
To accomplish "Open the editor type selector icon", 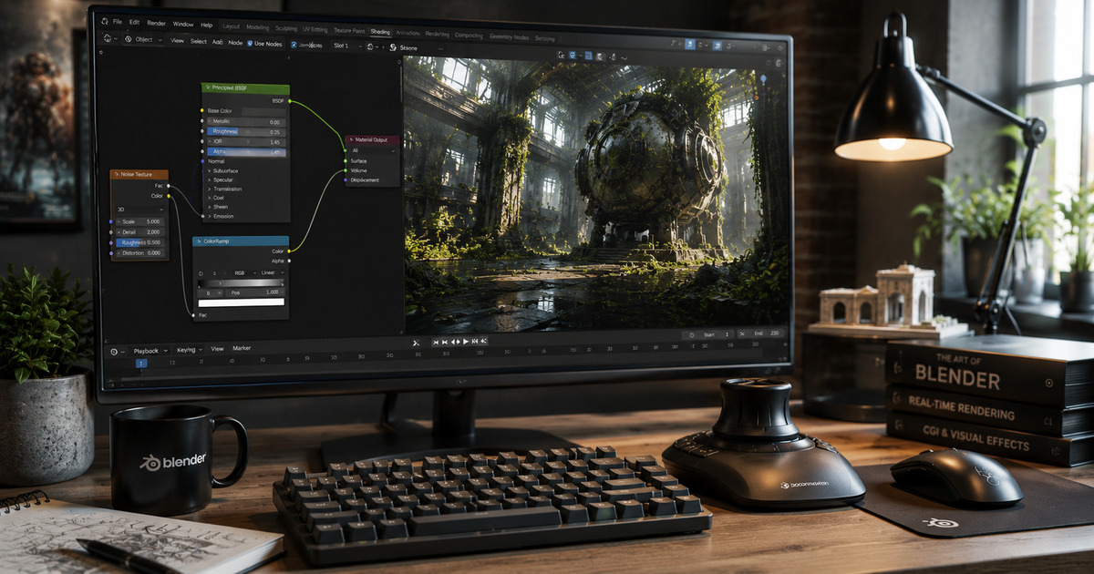I will click(x=108, y=38).
